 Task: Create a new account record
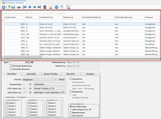[8, 7]
